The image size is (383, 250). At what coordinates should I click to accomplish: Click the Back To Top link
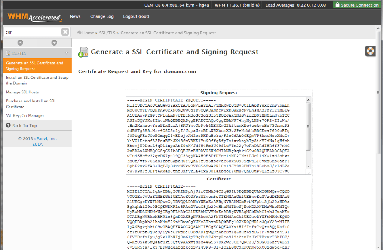click(24, 126)
